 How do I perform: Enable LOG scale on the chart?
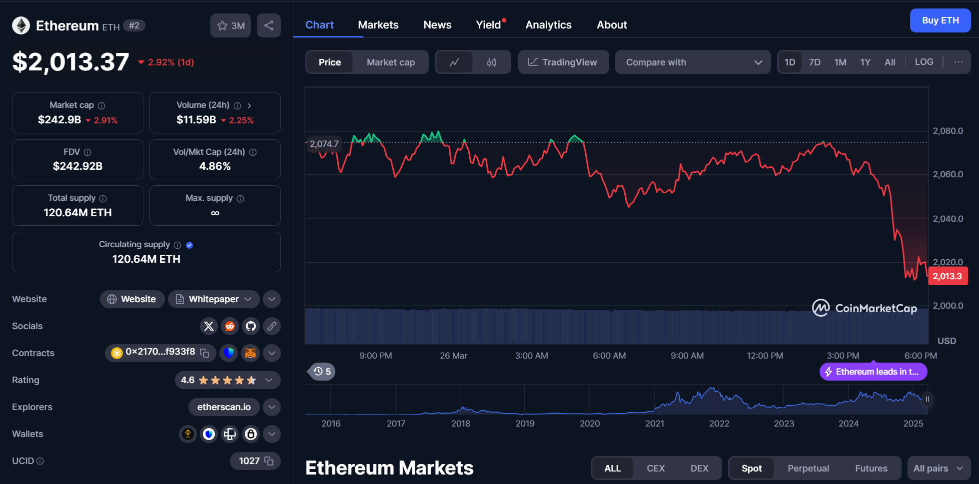point(924,62)
